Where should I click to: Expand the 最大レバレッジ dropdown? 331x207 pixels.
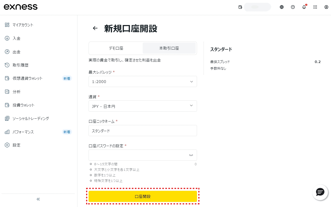click(143, 81)
